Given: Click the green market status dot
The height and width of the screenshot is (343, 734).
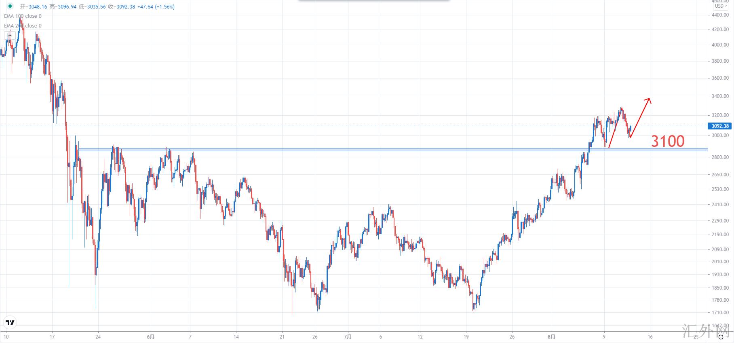Looking at the screenshot, I should coord(10,6).
